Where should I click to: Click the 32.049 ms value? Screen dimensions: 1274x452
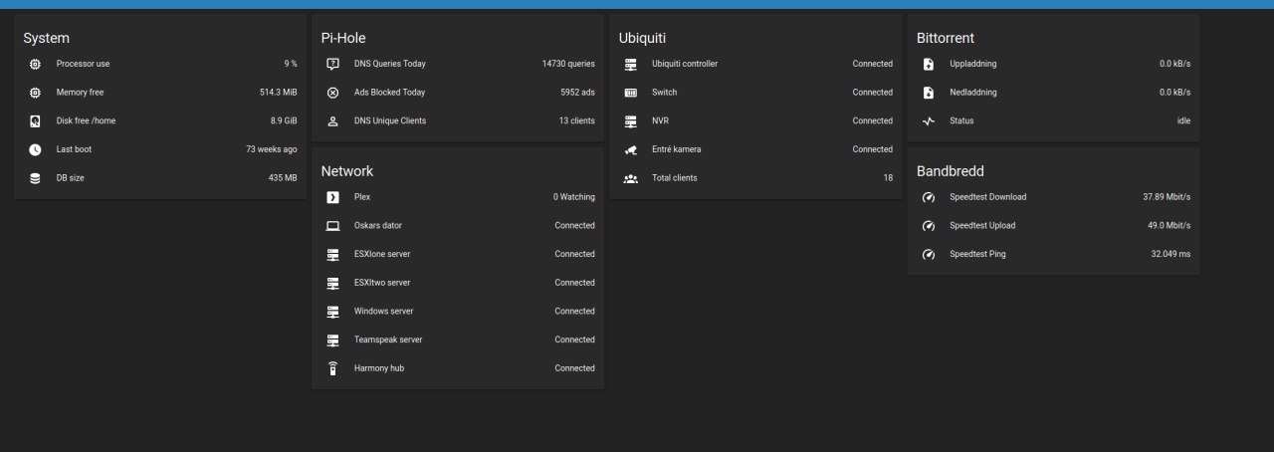tap(1170, 254)
